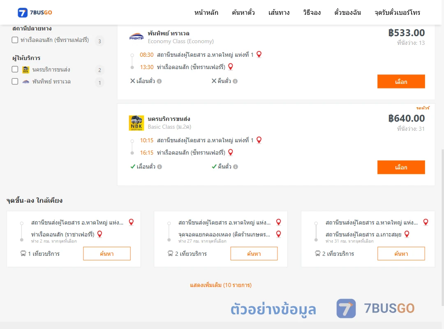
Task: Select the ฿533.00 พันทิพย์ ทราเวล trip
Action: click(x=401, y=81)
